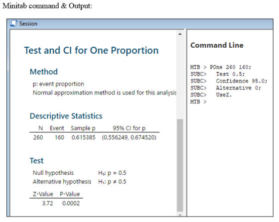
Task: Click the P-Value column header
Action: [x=70, y=194]
